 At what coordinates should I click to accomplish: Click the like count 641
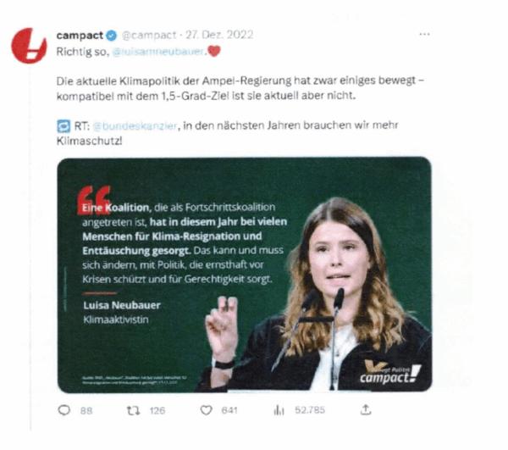pos(229,410)
